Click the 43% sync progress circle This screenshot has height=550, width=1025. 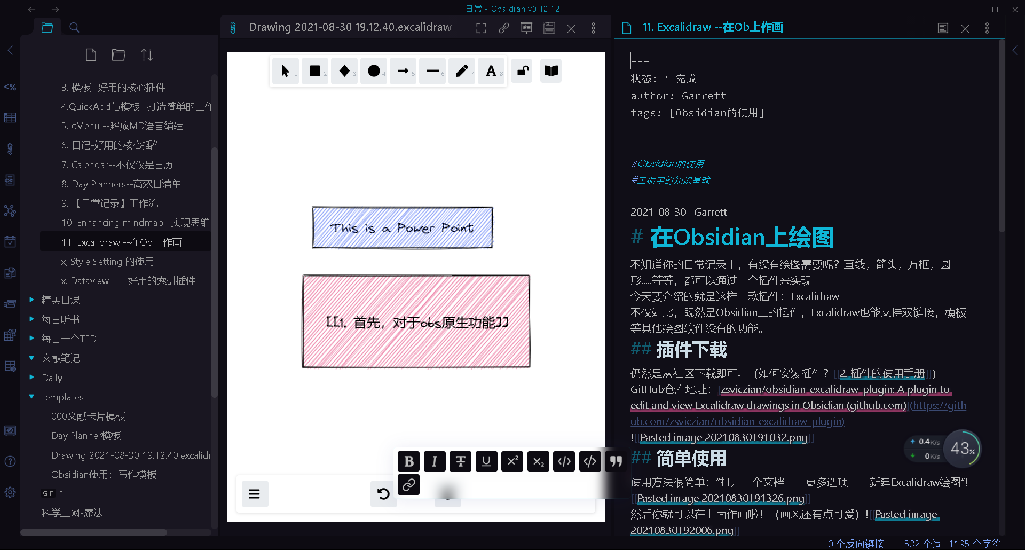coord(963,449)
